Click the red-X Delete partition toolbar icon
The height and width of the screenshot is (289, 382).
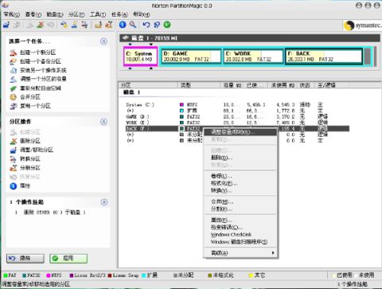tap(41, 25)
